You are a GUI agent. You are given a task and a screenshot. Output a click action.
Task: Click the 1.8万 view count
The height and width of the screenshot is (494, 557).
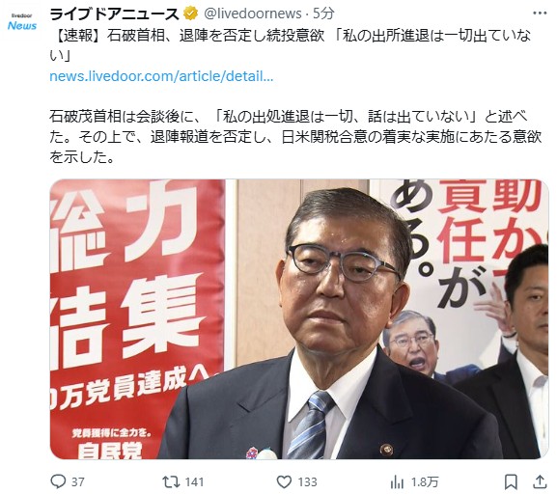click(425, 481)
